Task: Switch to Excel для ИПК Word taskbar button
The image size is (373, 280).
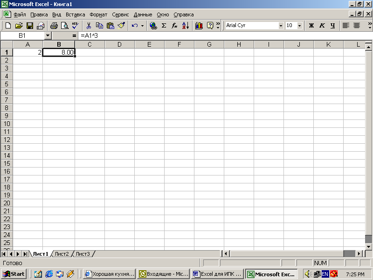Action: point(217,274)
